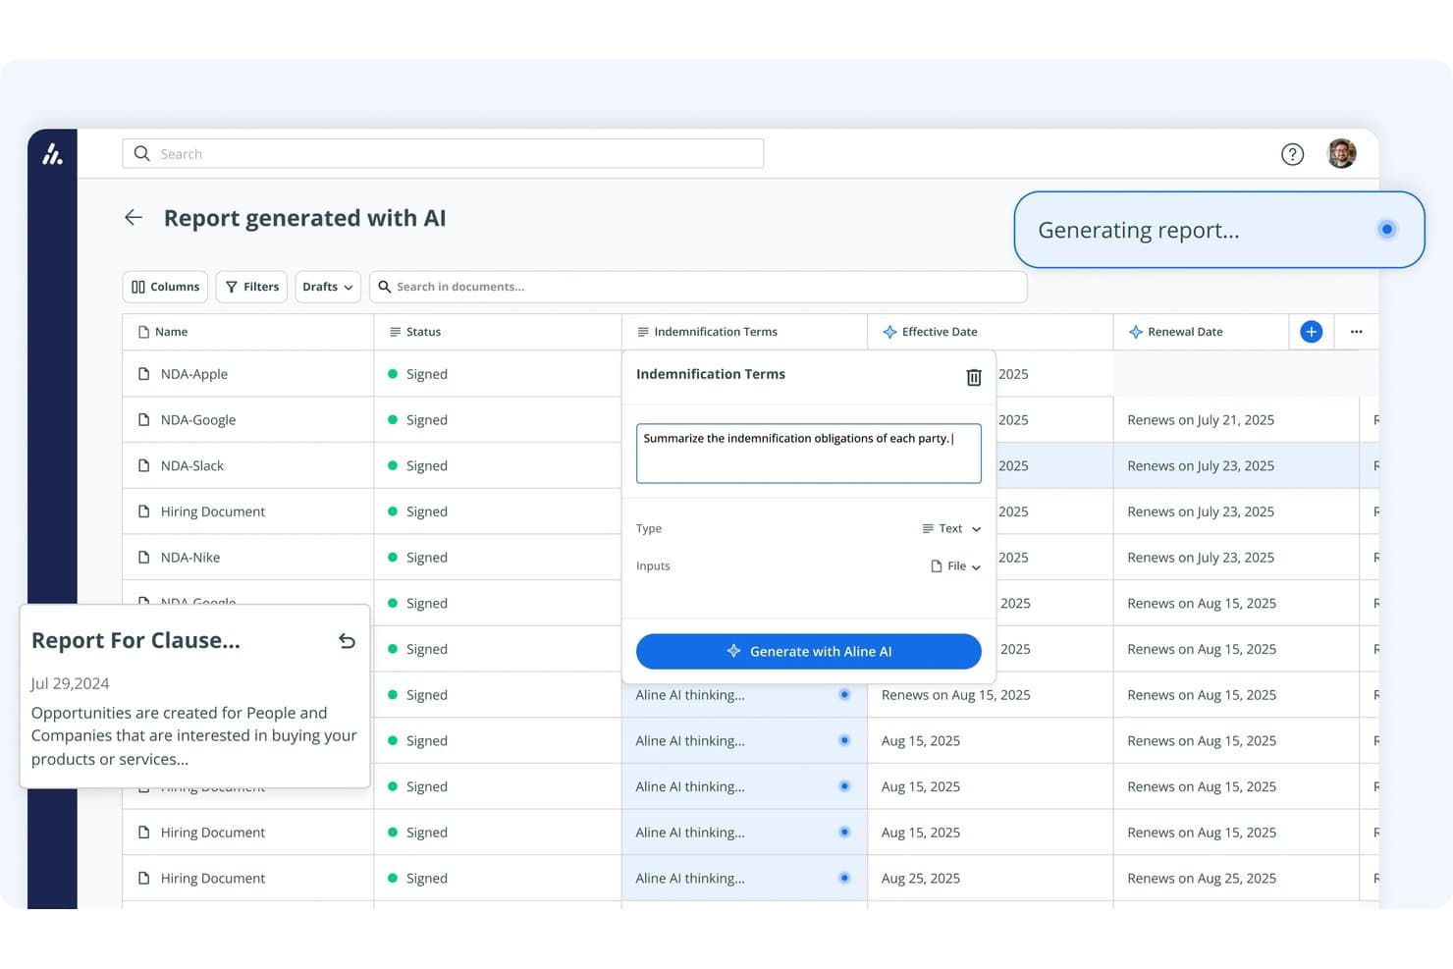The width and height of the screenshot is (1453, 969).
Task: Click the undo arrow on Report For Clause card
Action: coord(347,641)
